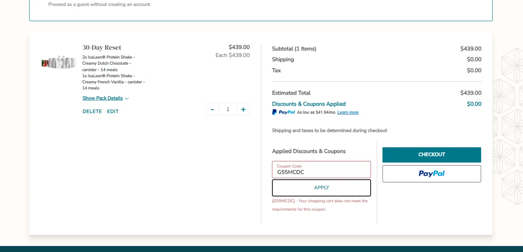Open PayPal Learn more link
The width and height of the screenshot is (523, 252).
point(348,112)
